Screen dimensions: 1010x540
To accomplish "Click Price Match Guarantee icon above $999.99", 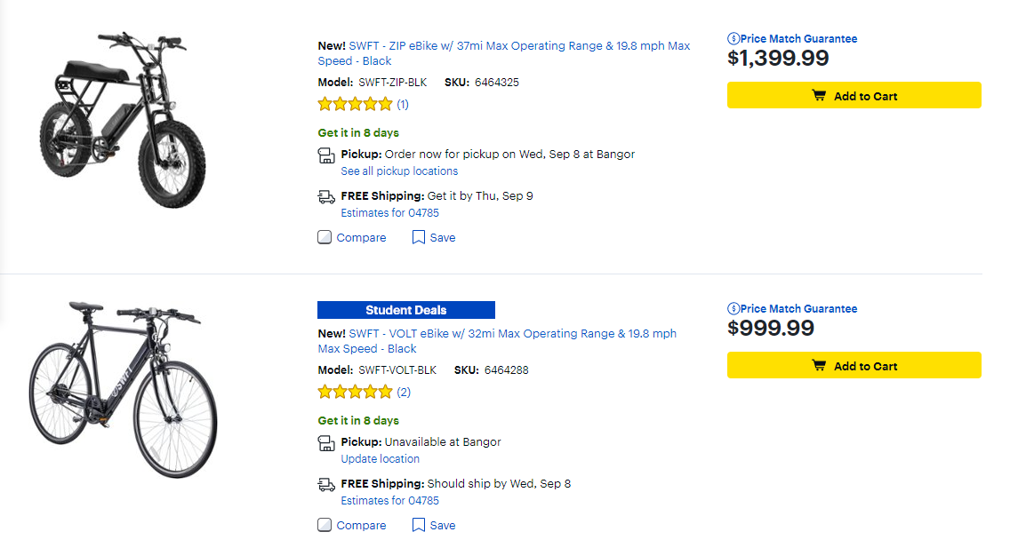I will point(733,309).
